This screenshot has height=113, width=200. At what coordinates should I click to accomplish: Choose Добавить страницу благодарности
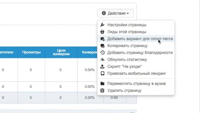pyautogui.click(x=136, y=52)
